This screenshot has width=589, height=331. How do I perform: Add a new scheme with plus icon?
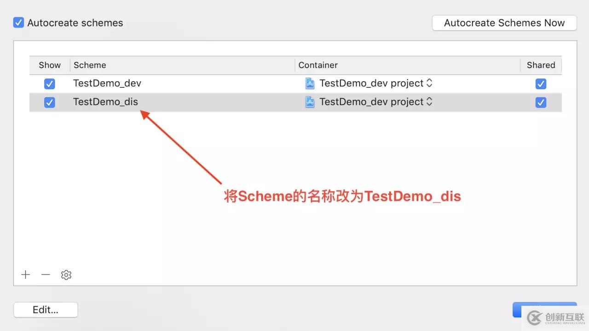(26, 275)
